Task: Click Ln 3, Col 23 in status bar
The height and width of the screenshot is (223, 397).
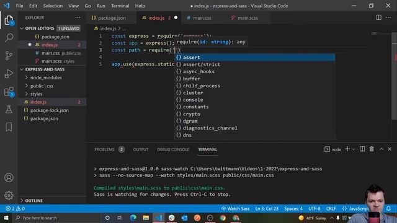Action: (x=267, y=209)
